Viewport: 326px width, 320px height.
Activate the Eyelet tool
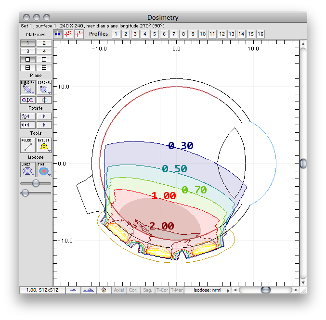(44, 145)
